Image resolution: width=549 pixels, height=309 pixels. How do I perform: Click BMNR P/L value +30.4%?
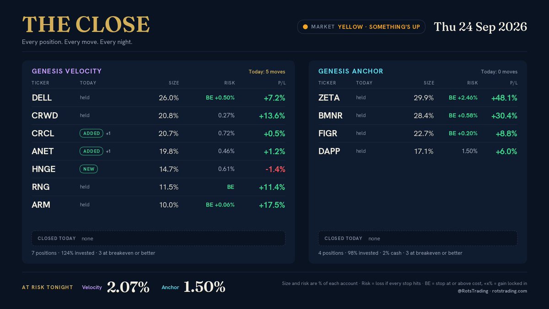coord(504,115)
